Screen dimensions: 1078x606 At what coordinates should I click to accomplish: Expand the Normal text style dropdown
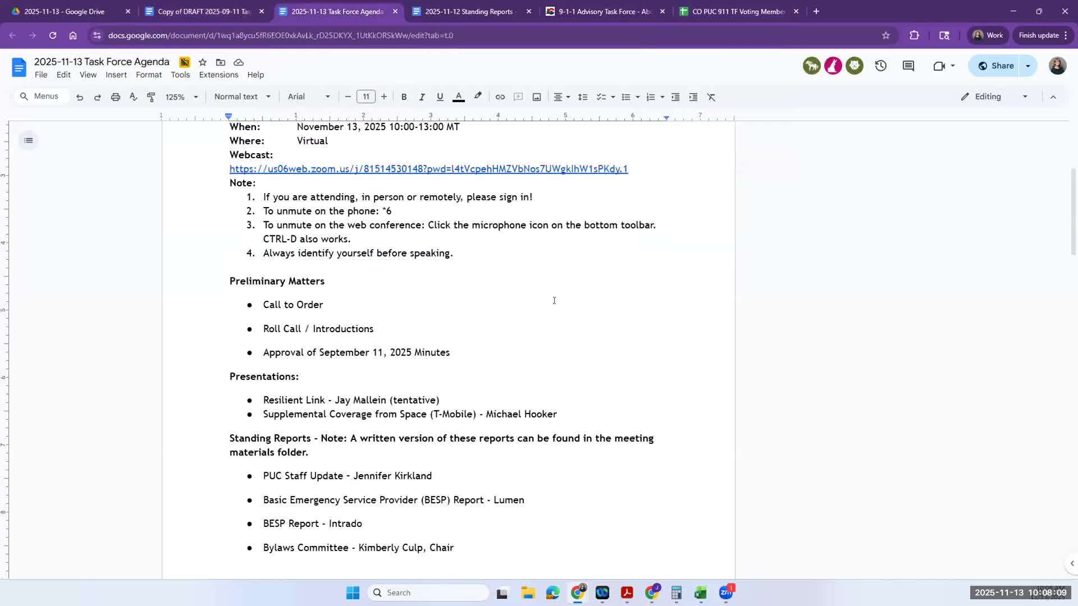pos(242,97)
